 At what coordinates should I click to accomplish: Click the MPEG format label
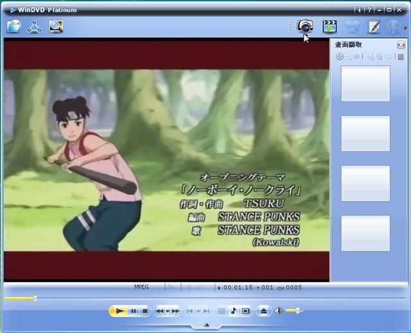click(x=141, y=287)
